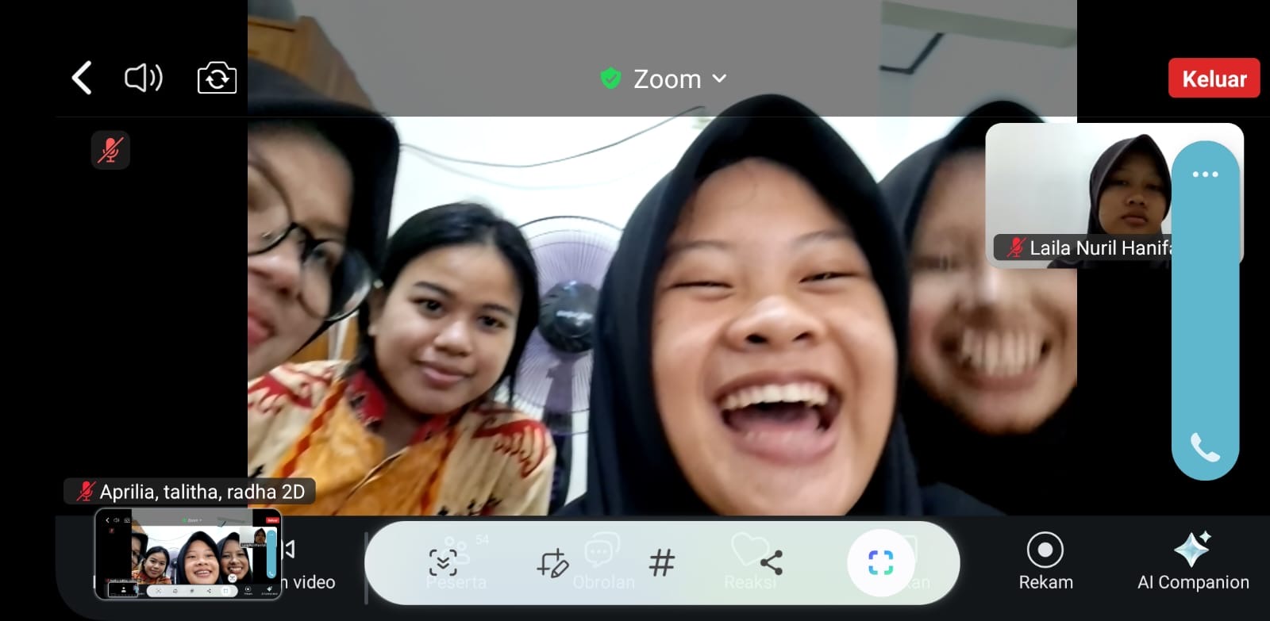
Task: Switch camera with the flip icon
Action: coord(217,79)
